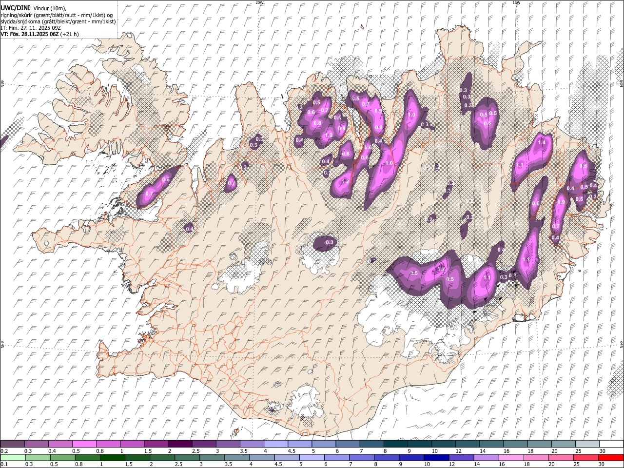Pick the light pink 16–18 lower swatch
624x468 pixels.
pyautogui.click(x=511, y=457)
